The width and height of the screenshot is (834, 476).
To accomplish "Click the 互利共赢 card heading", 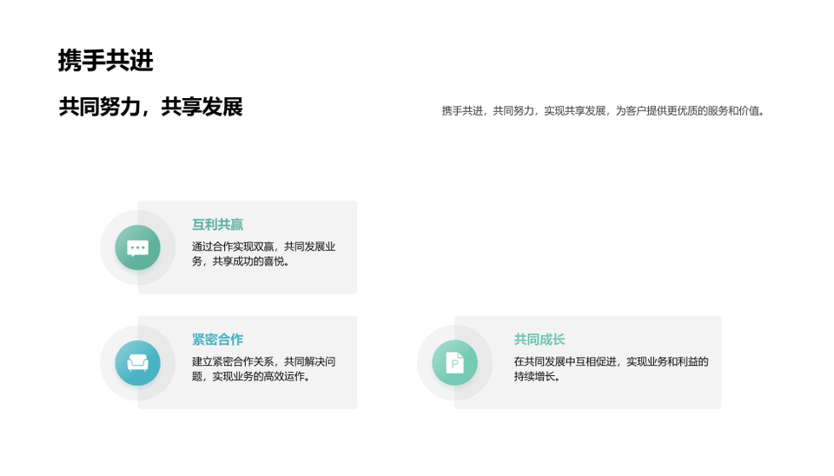I will 217,225.
